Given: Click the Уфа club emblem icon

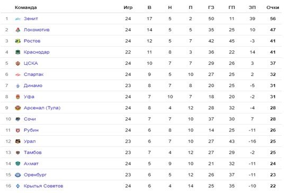Looking at the screenshot, I should 17,97.
